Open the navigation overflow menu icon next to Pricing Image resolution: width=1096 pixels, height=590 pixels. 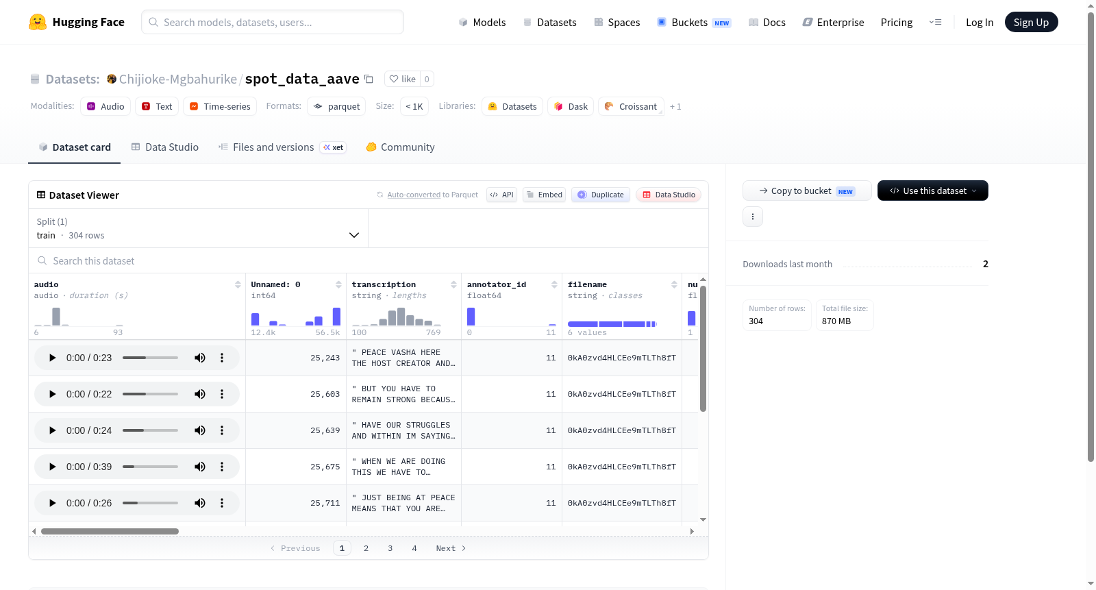[x=935, y=22]
